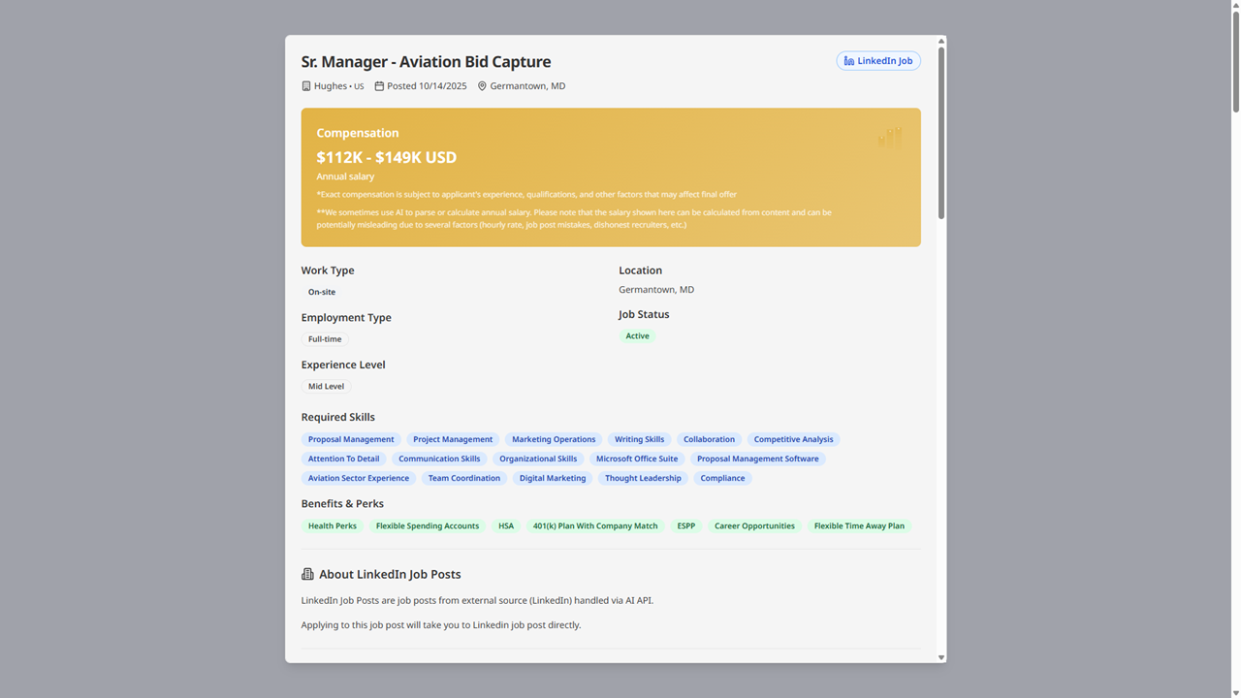
Task: Select the Active job status badge
Action: coord(637,335)
